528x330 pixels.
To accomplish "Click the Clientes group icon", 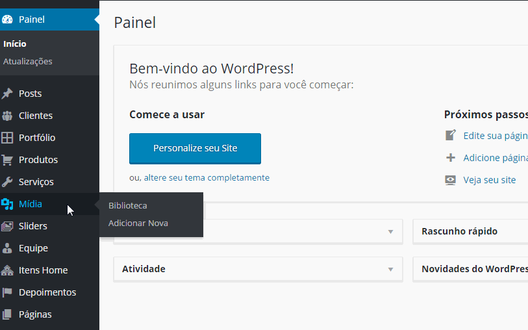I will click(8, 116).
